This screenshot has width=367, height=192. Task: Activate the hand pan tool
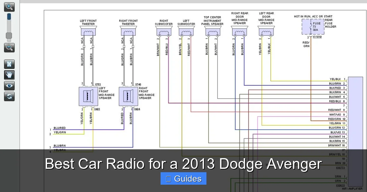pyautogui.click(x=9, y=75)
